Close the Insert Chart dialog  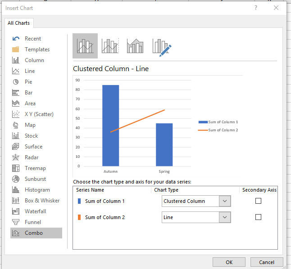pyautogui.click(x=276, y=8)
